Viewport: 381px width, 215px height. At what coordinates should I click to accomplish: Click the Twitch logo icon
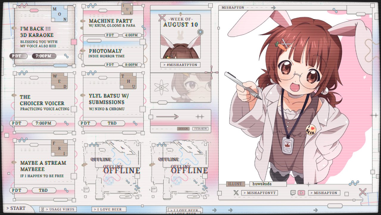tap(293, 193)
